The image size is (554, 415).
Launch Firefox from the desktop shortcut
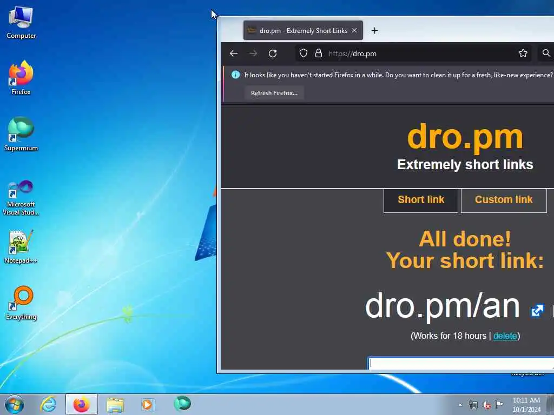coord(21,78)
